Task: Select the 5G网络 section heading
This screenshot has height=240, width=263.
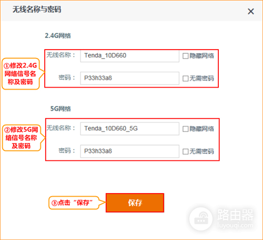Action: (x=60, y=109)
